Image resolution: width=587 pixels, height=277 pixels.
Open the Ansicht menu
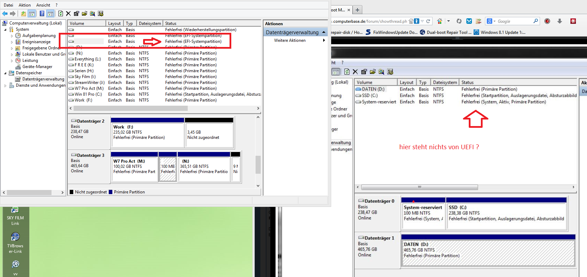(x=43, y=5)
